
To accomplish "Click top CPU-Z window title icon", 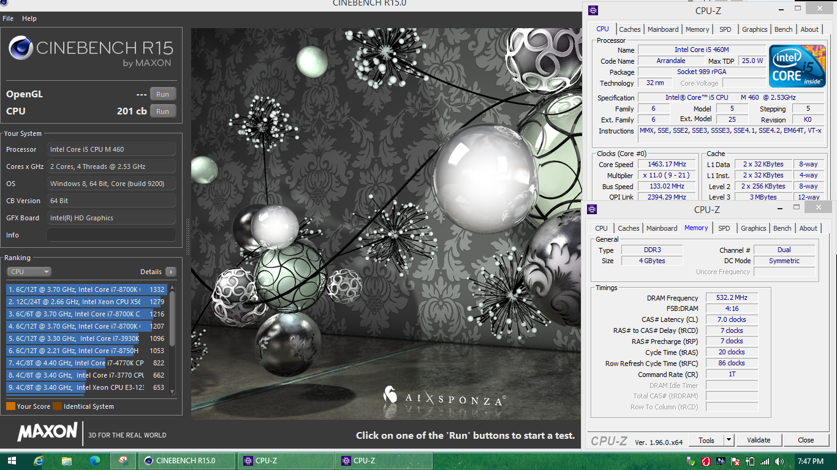I will click(x=592, y=10).
